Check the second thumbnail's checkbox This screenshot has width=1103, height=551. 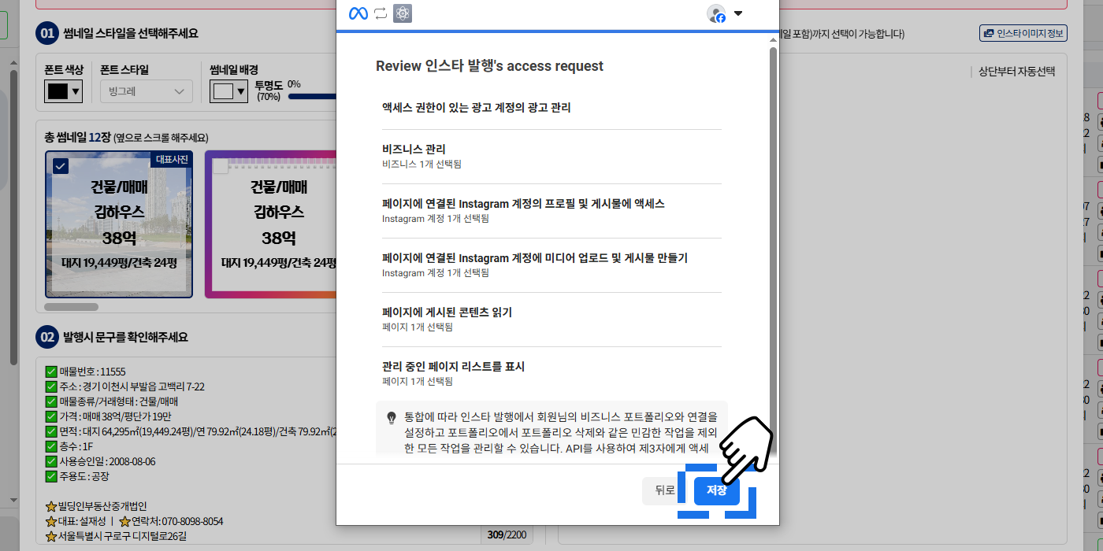(221, 166)
